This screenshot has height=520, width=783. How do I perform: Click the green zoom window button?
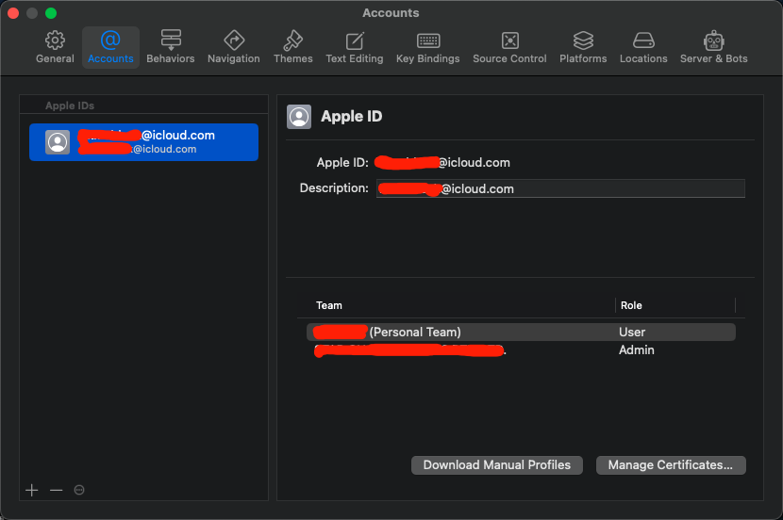(x=51, y=13)
